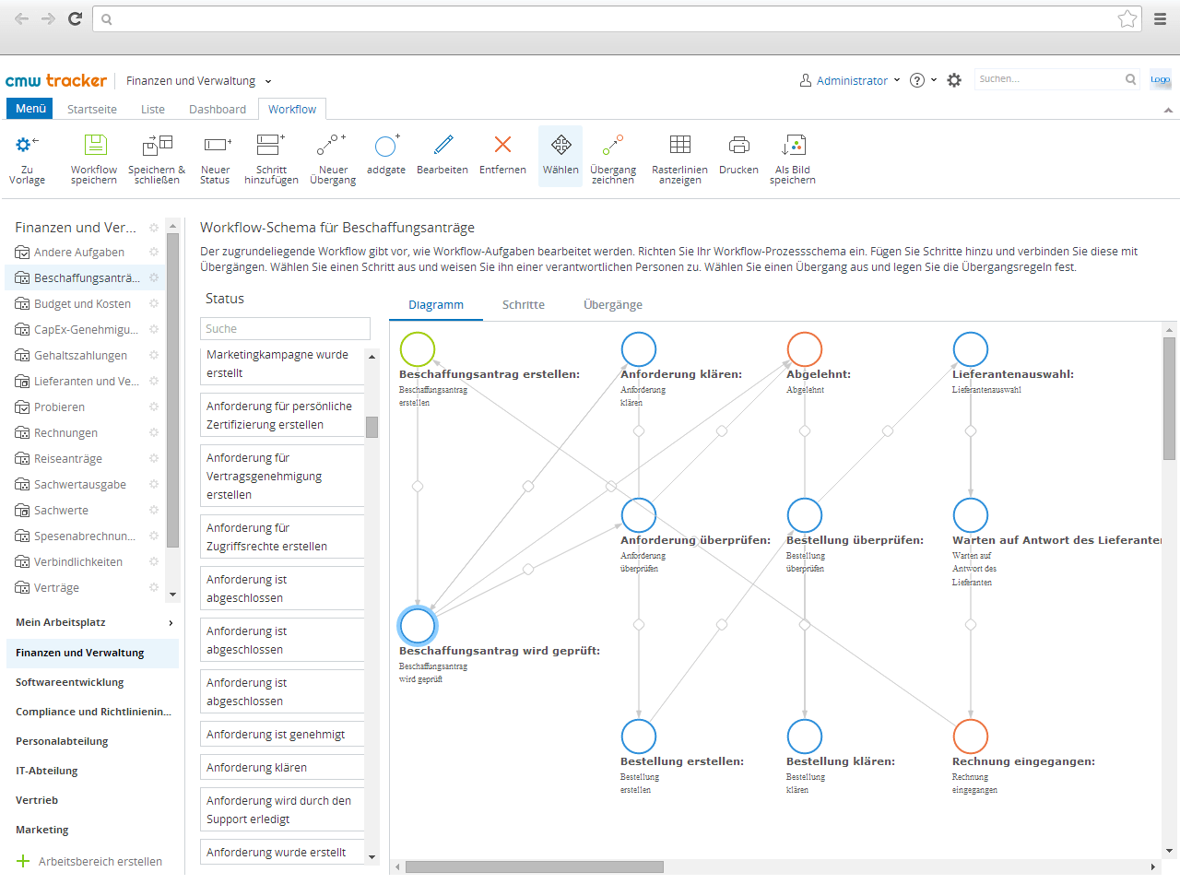The height and width of the screenshot is (884, 1180).
Task: Toggle Rasterlinien anzeigen grid icon
Action: [680, 144]
